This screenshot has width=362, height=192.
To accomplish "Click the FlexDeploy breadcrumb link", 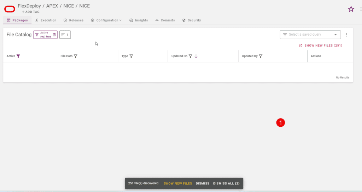I will [29, 6].
